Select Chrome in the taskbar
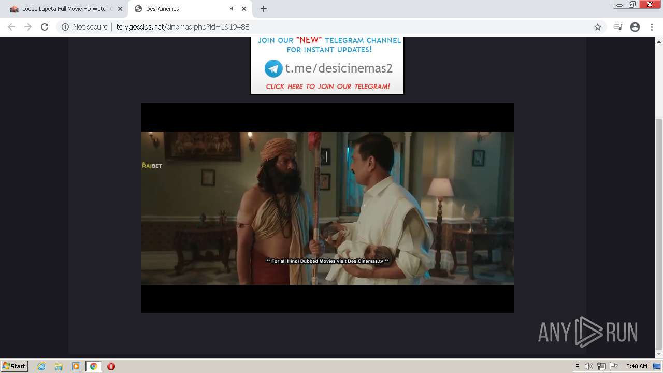The width and height of the screenshot is (663, 373). tap(93, 366)
